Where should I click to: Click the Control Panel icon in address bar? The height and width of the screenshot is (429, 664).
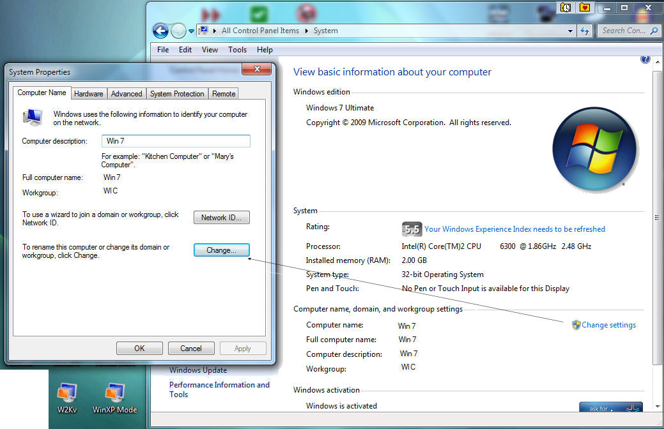204,31
